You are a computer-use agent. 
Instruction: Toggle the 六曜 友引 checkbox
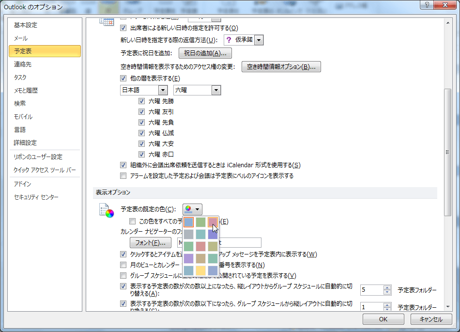coord(141,112)
